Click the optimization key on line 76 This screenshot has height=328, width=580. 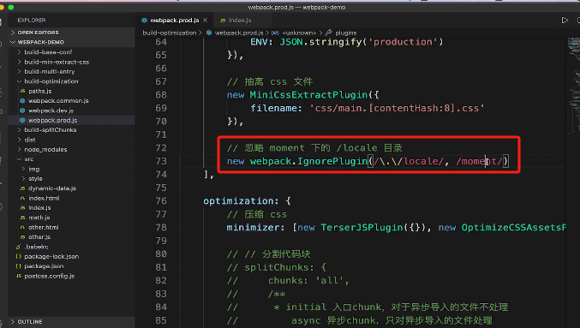(x=238, y=200)
